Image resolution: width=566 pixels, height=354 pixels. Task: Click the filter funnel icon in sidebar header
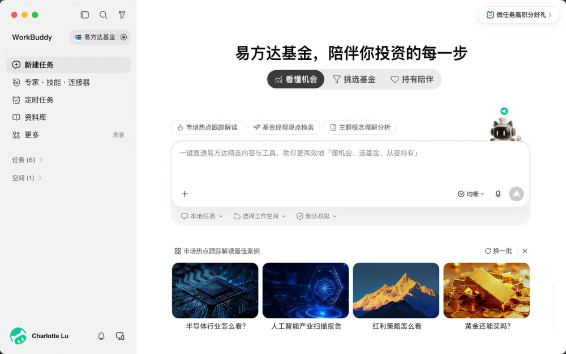[122, 15]
